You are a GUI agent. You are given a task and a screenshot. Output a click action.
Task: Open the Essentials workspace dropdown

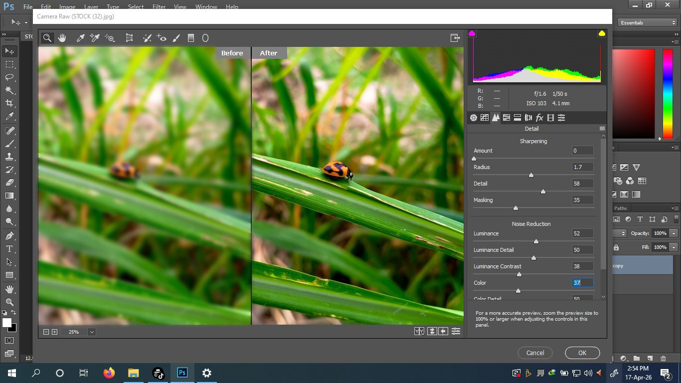647,22
